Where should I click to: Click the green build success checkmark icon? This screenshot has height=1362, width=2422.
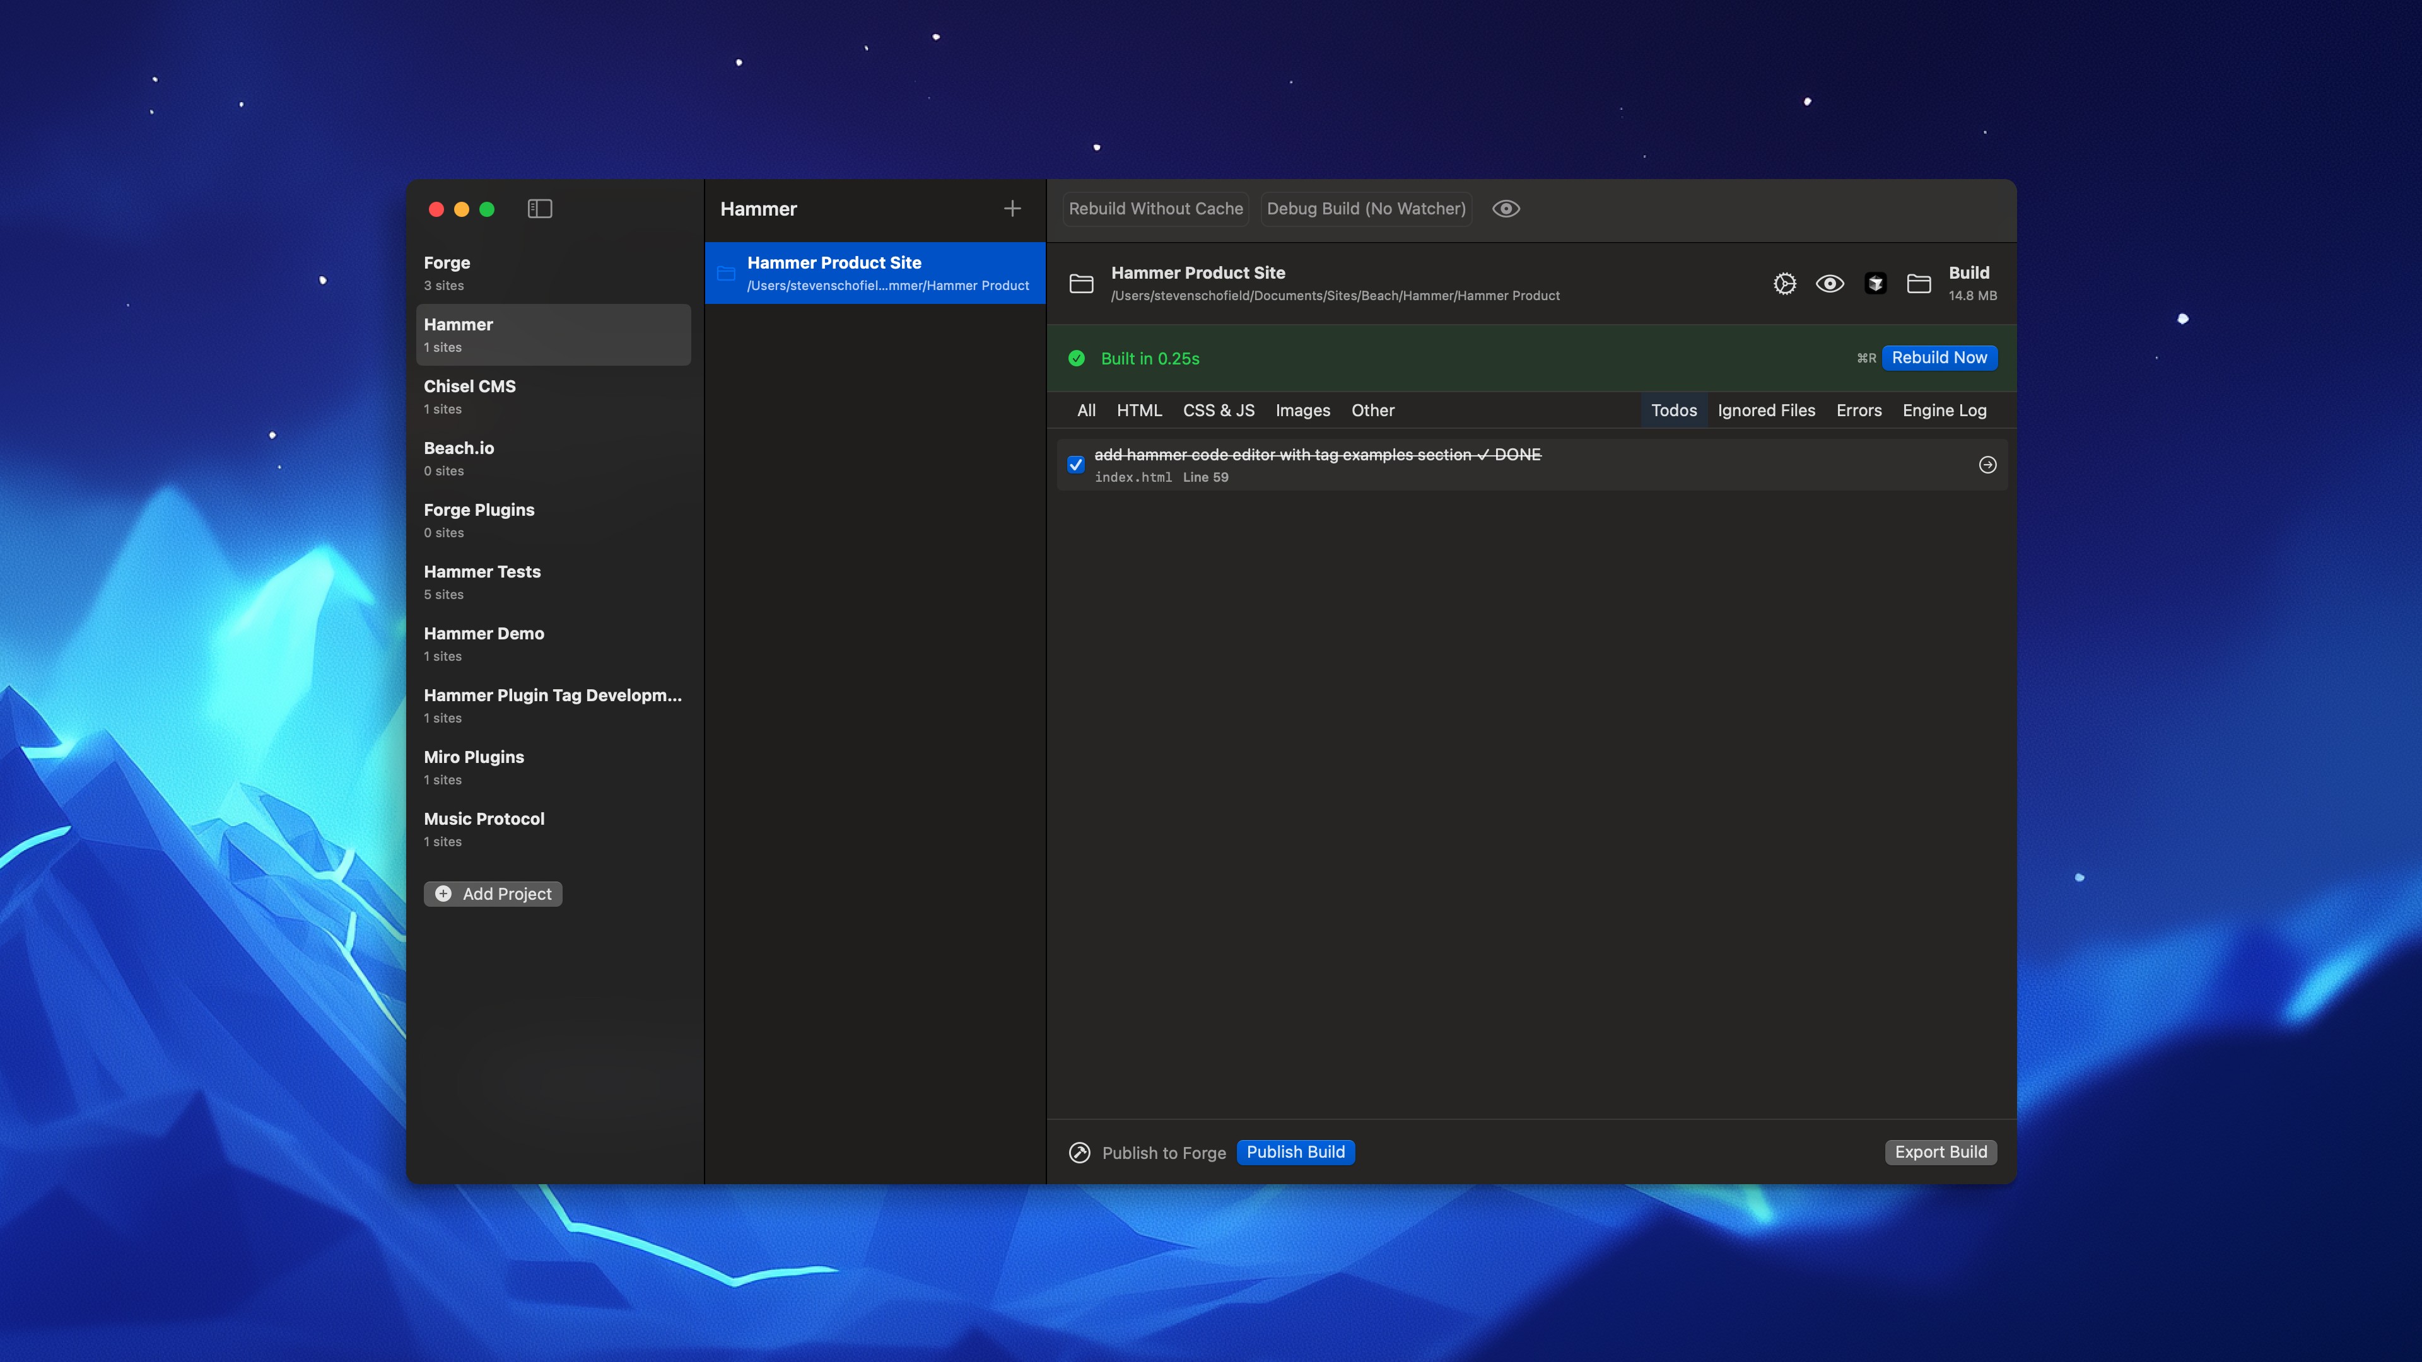click(1077, 358)
